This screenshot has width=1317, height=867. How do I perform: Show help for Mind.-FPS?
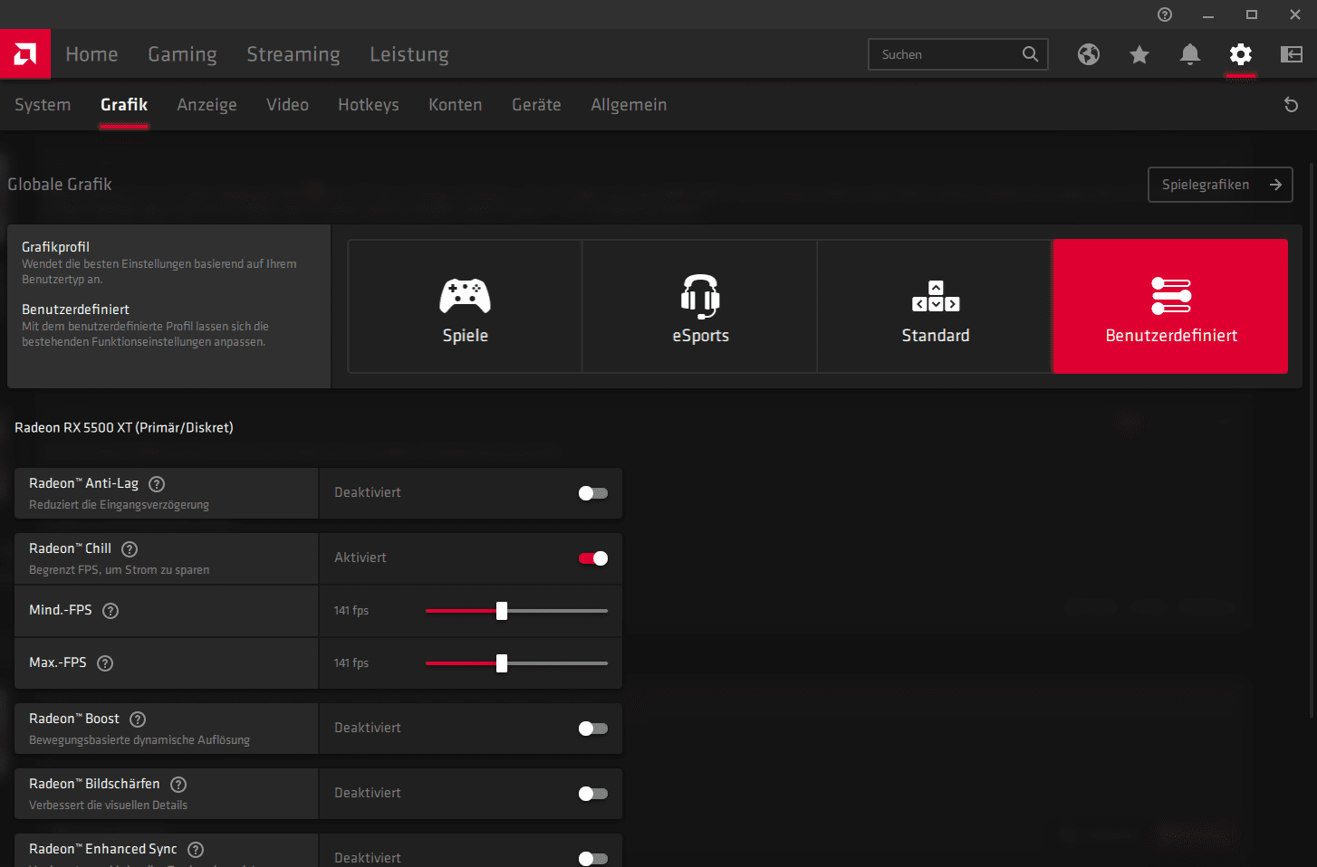coord(111,611)
